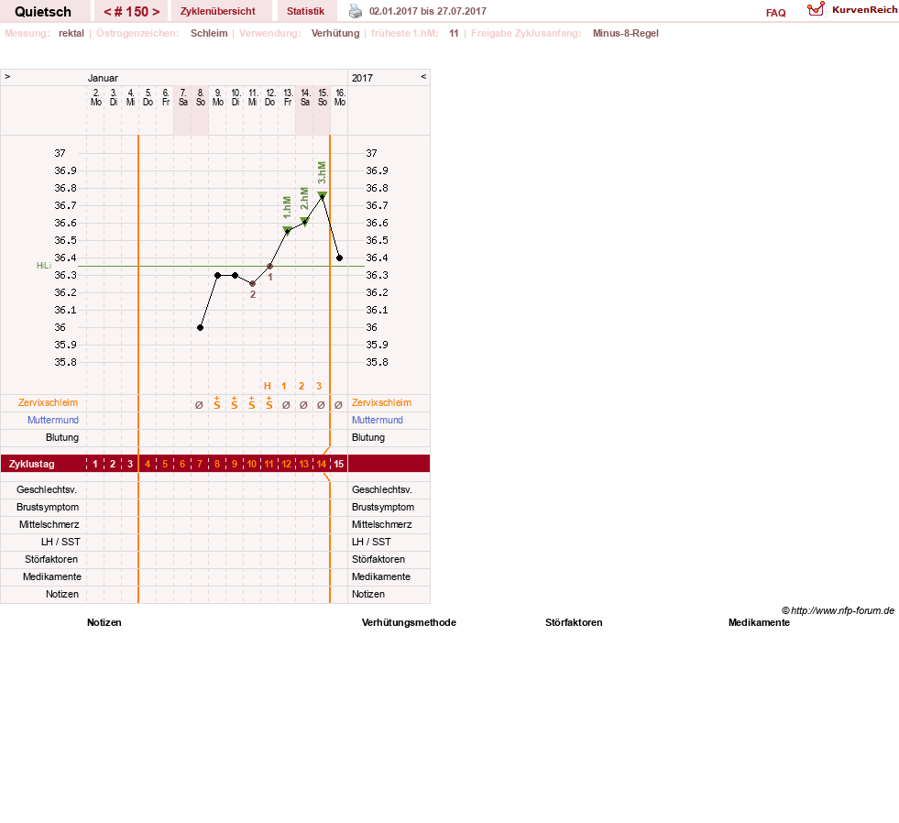Click the cervical mucus S+ symbol for 12. Do
Viewport: 899px width, 823px height.
point(269,402)
